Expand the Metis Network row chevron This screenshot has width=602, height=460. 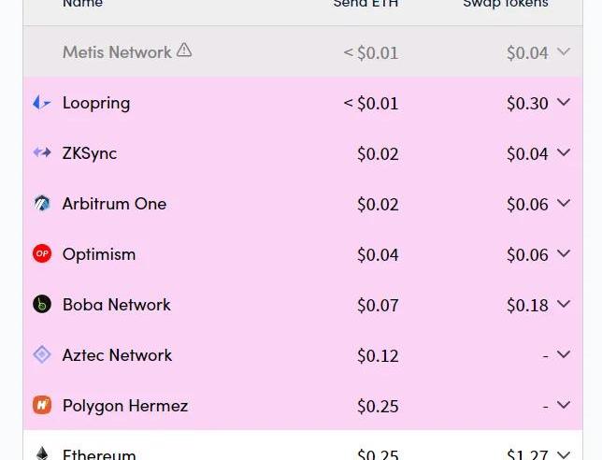pyautogui.click(x=563, y=52)
